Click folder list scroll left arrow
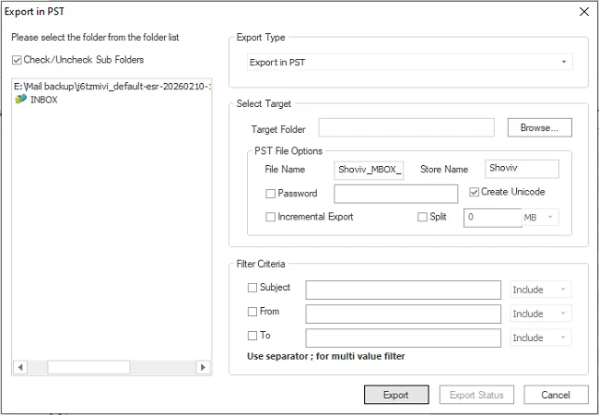Screen dimensions: 599x415 20,367
